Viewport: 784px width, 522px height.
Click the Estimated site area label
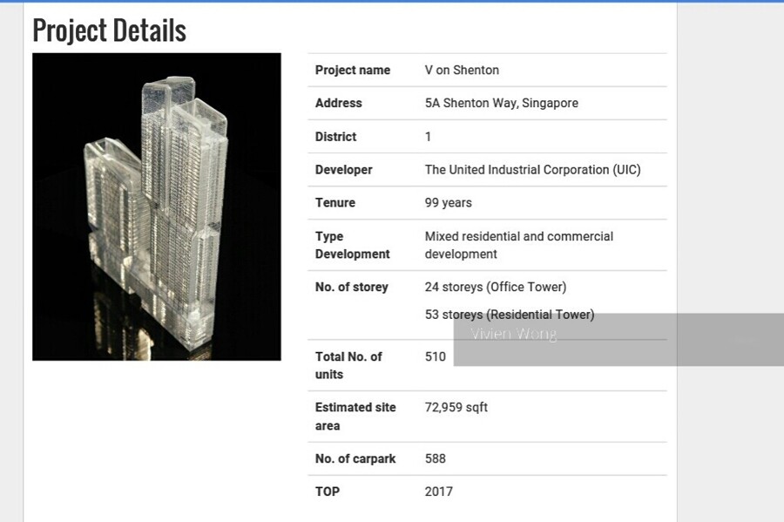(x=355, y=417)
